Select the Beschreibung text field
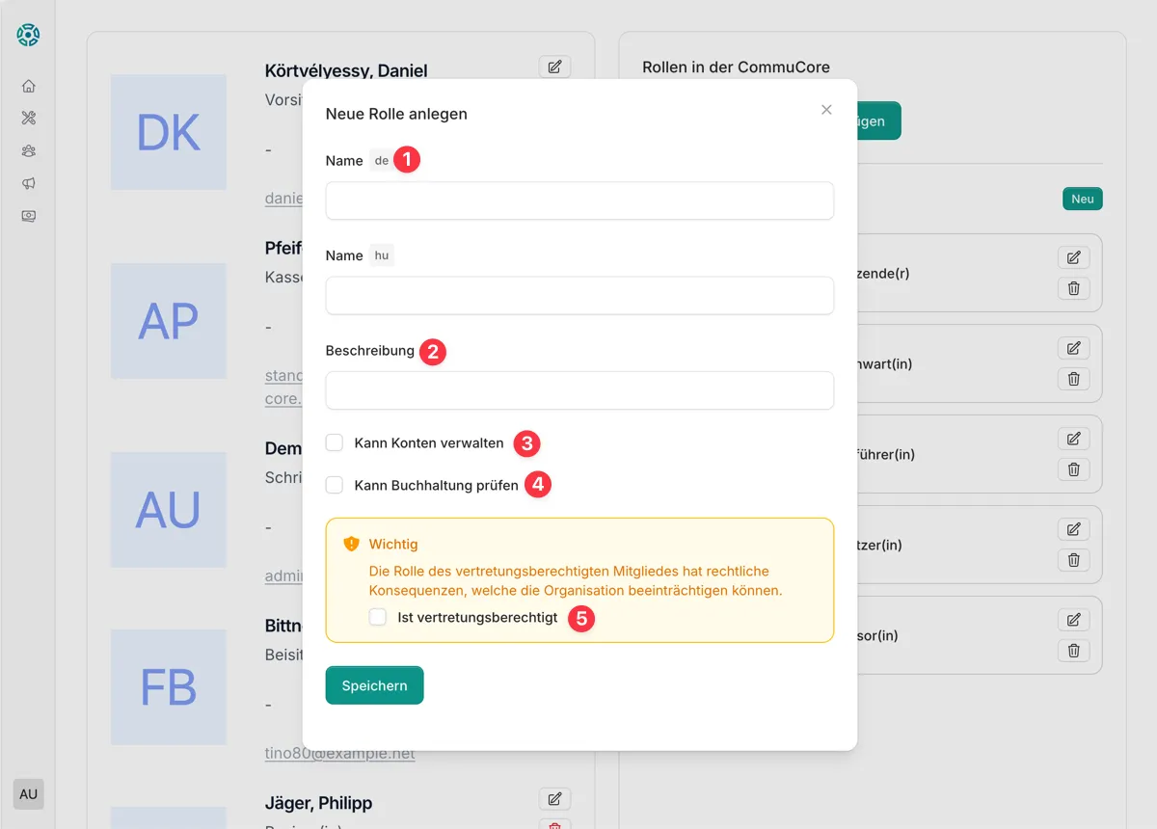The width and height of the screenshot is (1157, 829). pos(578,390)
